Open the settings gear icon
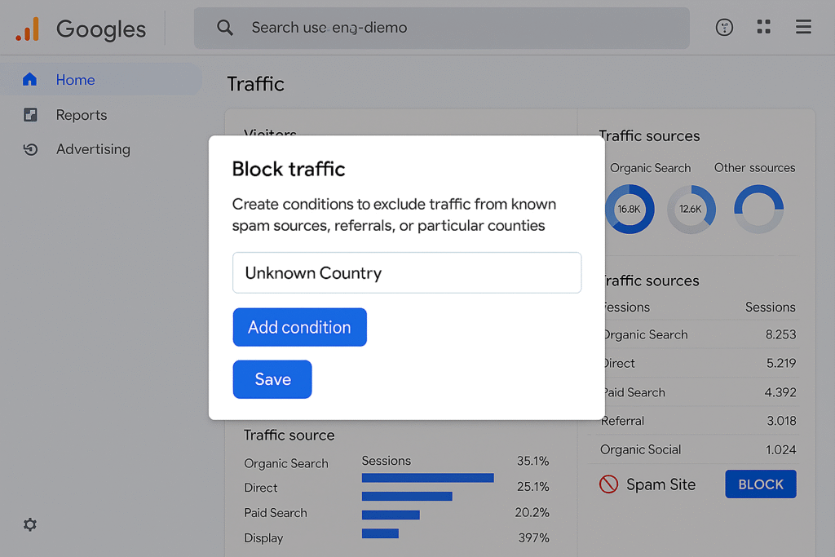Screen dimensions: 835x557 tap(30, 524)
